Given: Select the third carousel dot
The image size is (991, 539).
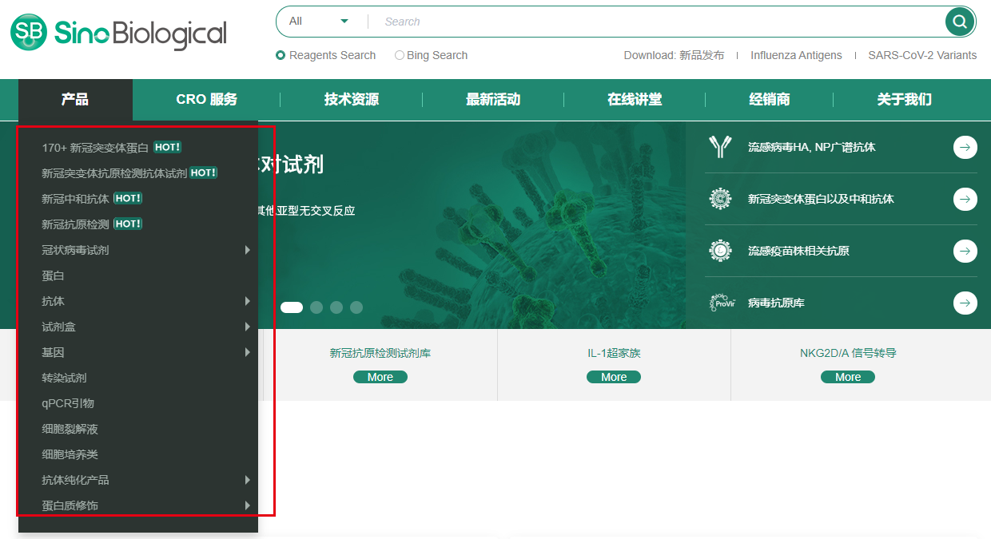Looking at the screenshot, I should click(x=336, y=307).
